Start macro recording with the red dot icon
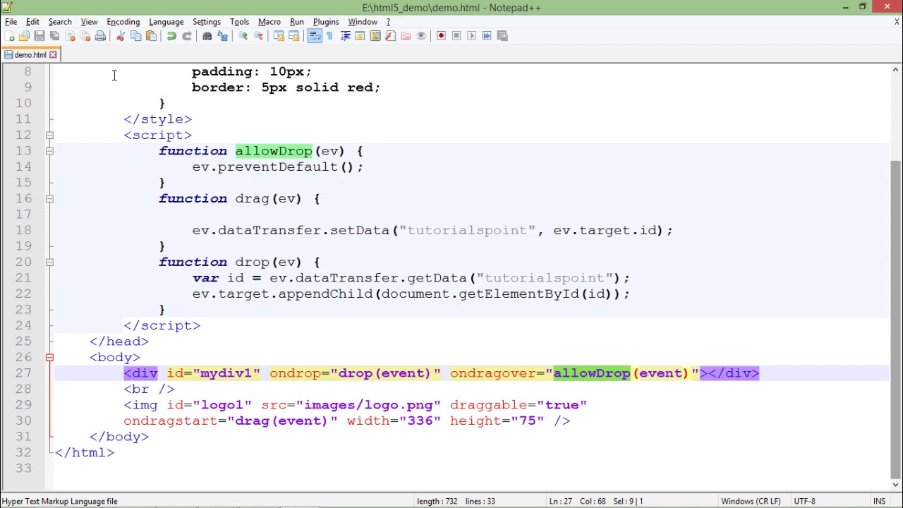 [441, 36]
